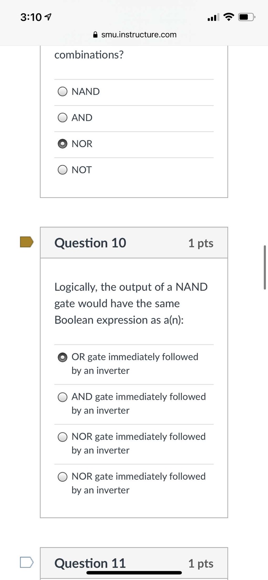This screenshot has height=580, width=268.
Task: Flag Question 11 with the empty flag icon
Action: coord(26,562)
